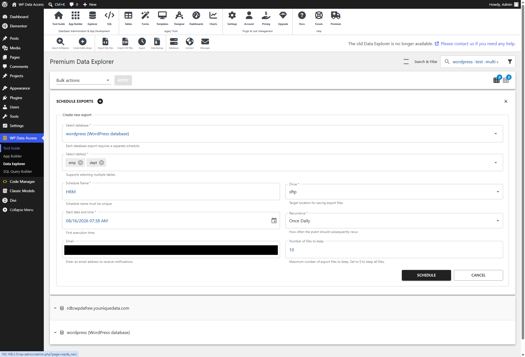Open the Select database dropdown

click(x=282, y=134)
